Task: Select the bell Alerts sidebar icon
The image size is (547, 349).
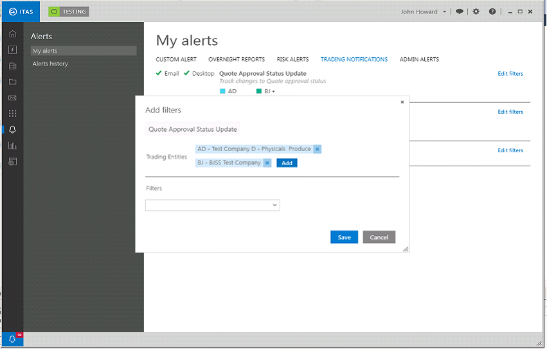Action: tap(13, 130)
